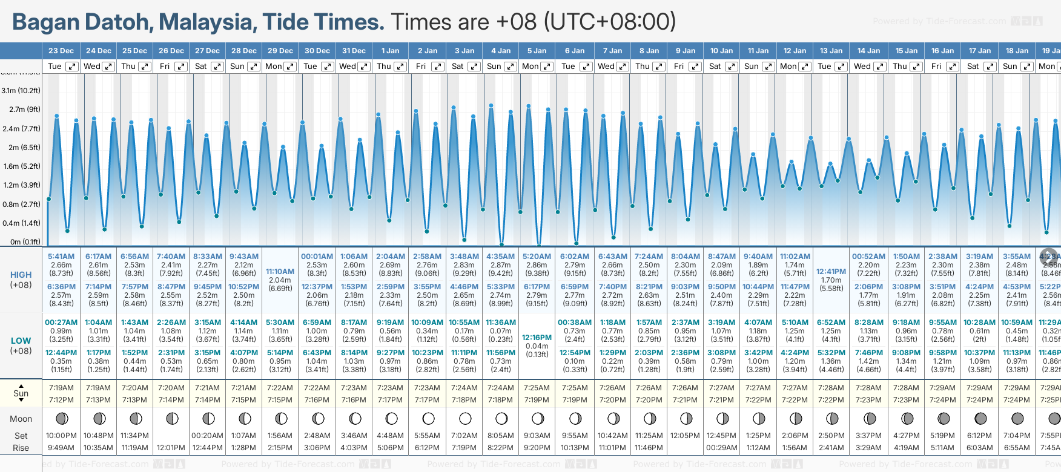The width and height of the screenshot is (1061, 472).
Task: Select the 10 Jan date header
Action: pos(721,51)
